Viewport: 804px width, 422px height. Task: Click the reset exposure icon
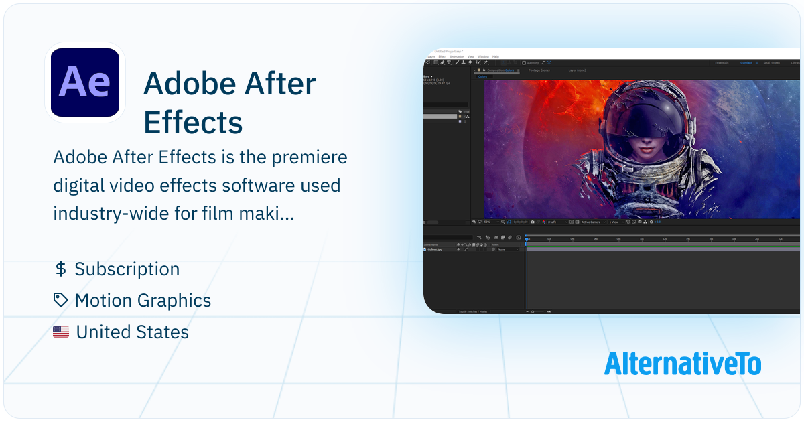[x=651, y=222]
